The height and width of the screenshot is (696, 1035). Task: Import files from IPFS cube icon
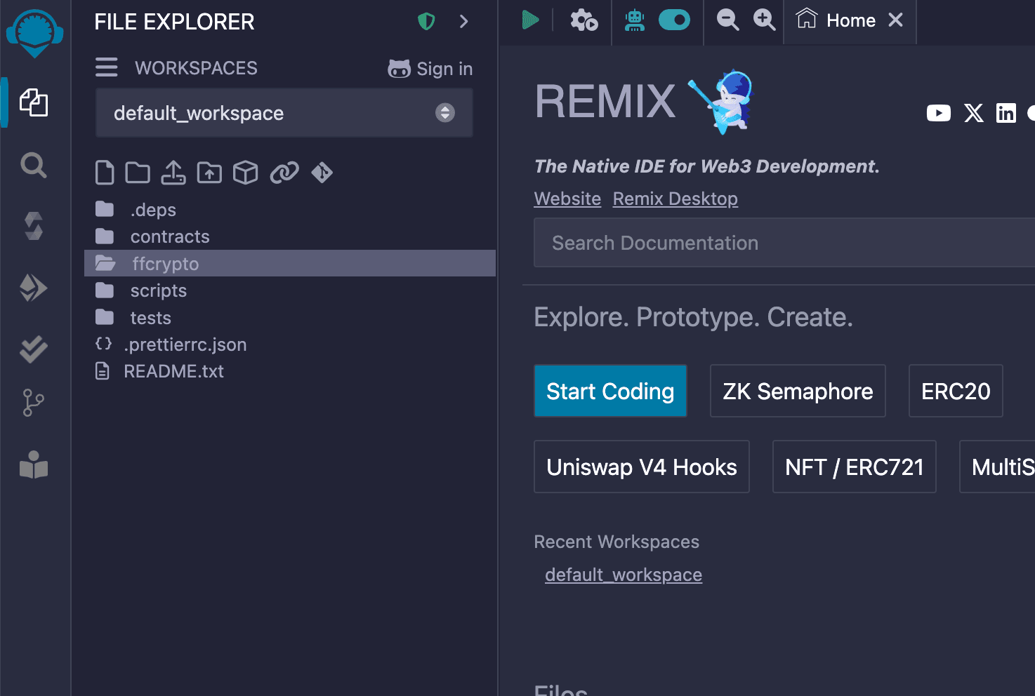pos(246,172)
